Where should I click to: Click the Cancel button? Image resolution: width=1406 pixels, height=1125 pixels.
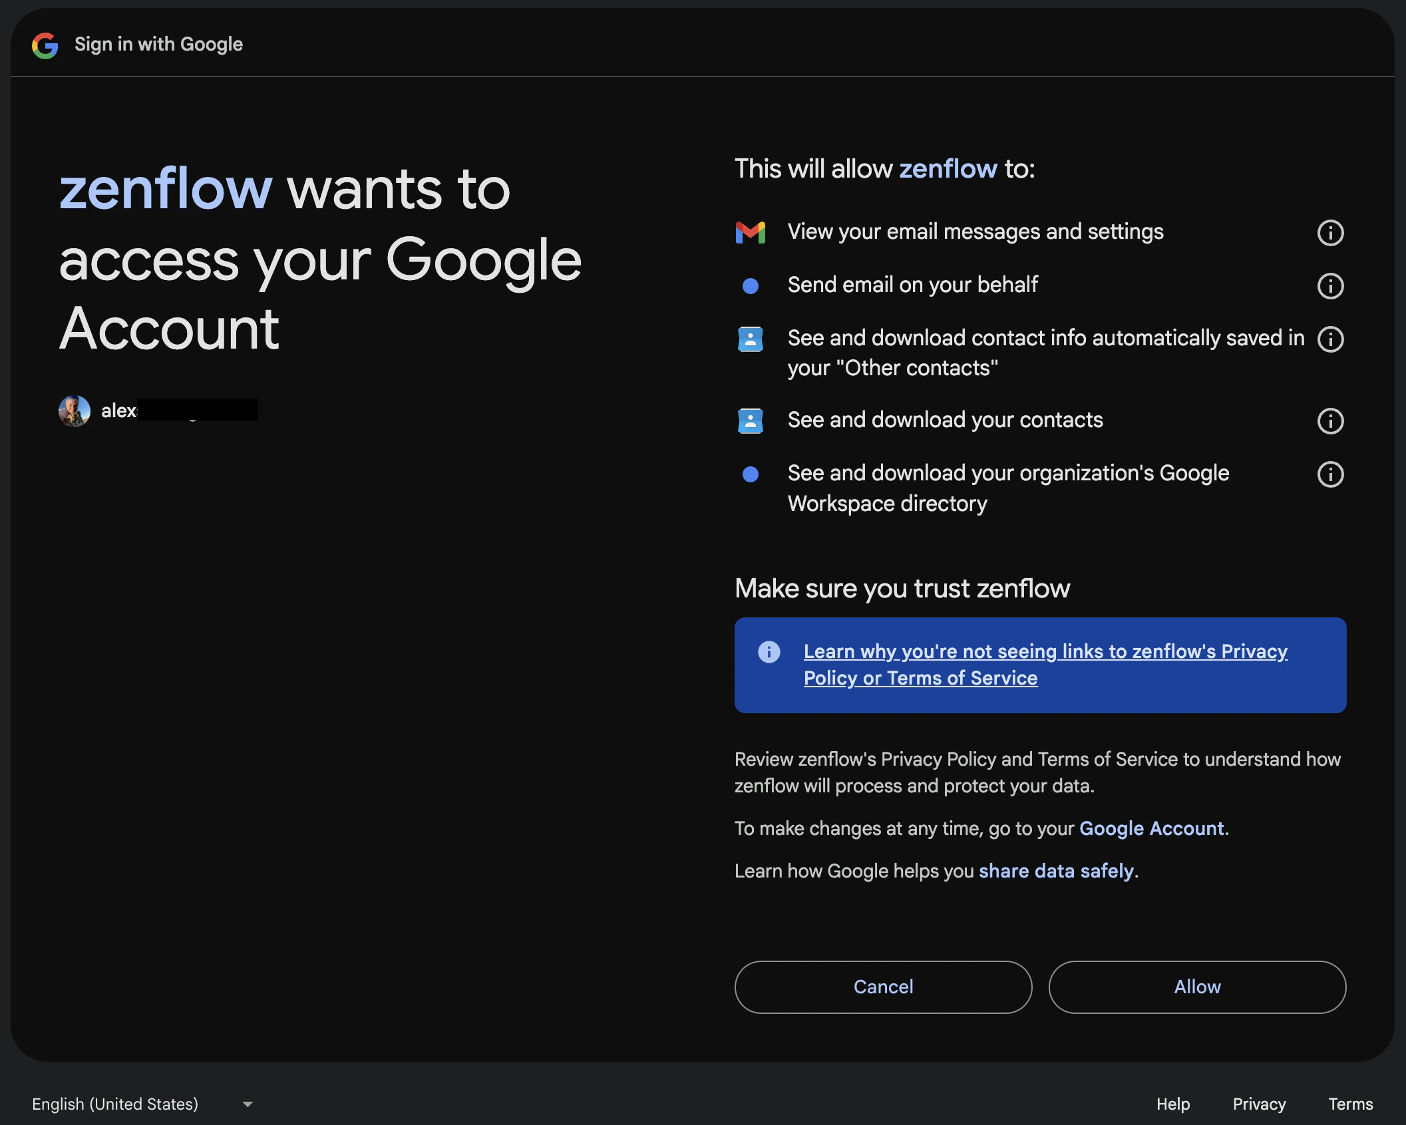pos(883,987)
